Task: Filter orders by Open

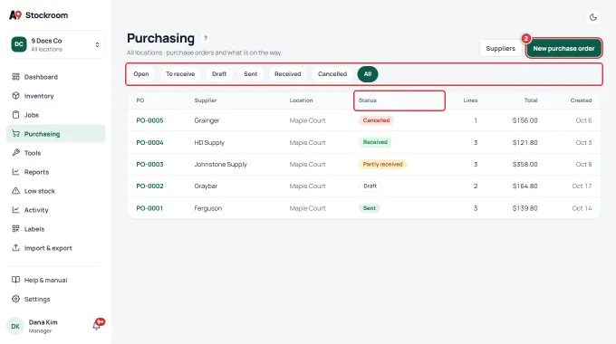Action: 141,74
